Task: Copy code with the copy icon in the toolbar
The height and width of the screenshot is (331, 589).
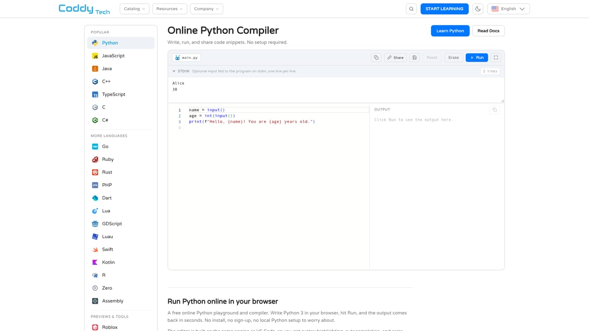Action: point(376,57)
